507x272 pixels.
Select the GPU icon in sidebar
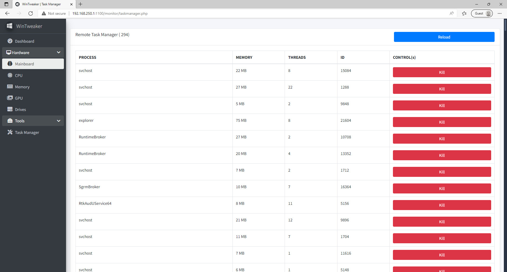click(10, 98)
